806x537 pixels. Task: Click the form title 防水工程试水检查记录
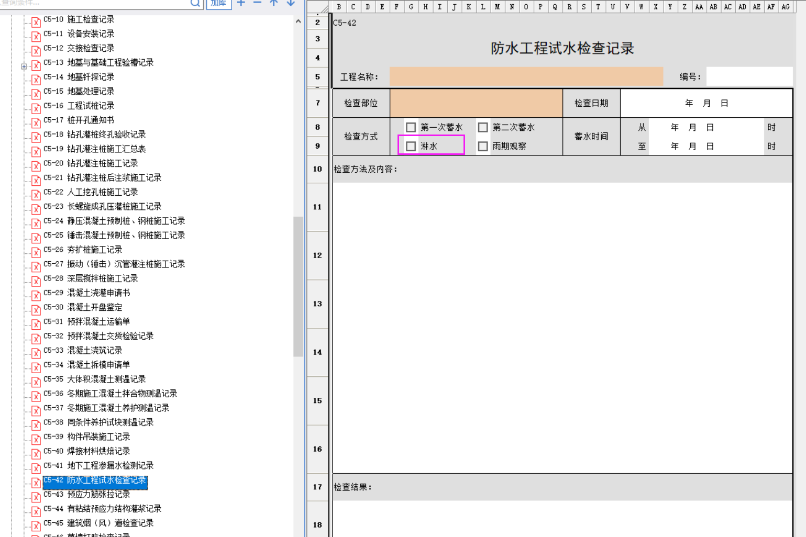(562, 48)
